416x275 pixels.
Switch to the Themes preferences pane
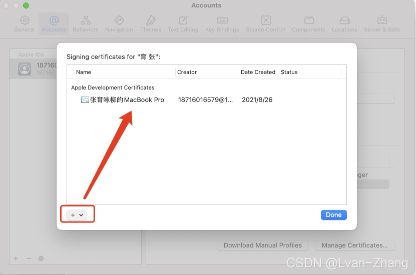(x=150, y=24)
